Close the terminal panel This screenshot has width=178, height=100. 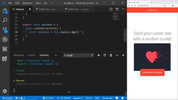(x=123, y=55)
